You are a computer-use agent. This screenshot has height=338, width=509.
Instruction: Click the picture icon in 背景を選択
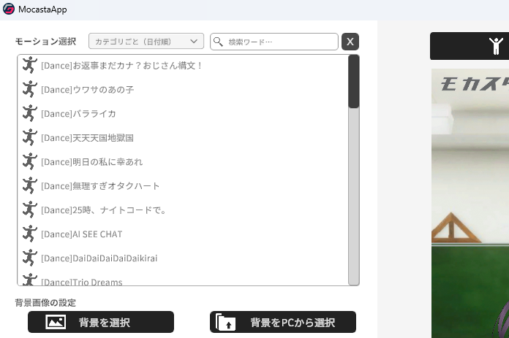click(56, 322)
